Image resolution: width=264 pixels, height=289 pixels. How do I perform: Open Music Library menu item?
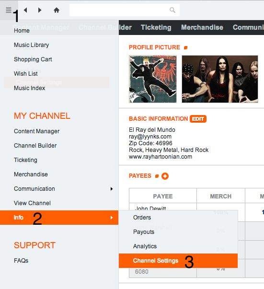pos(31,45)
